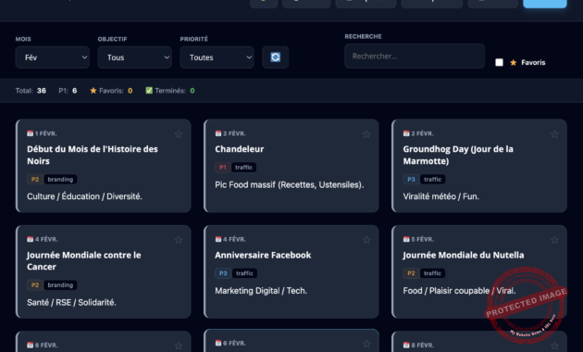The height and width of the screenshot is (352, 583).
Task: Click the calendar icon on Groundhog Day card
Action: click(406, 133)
